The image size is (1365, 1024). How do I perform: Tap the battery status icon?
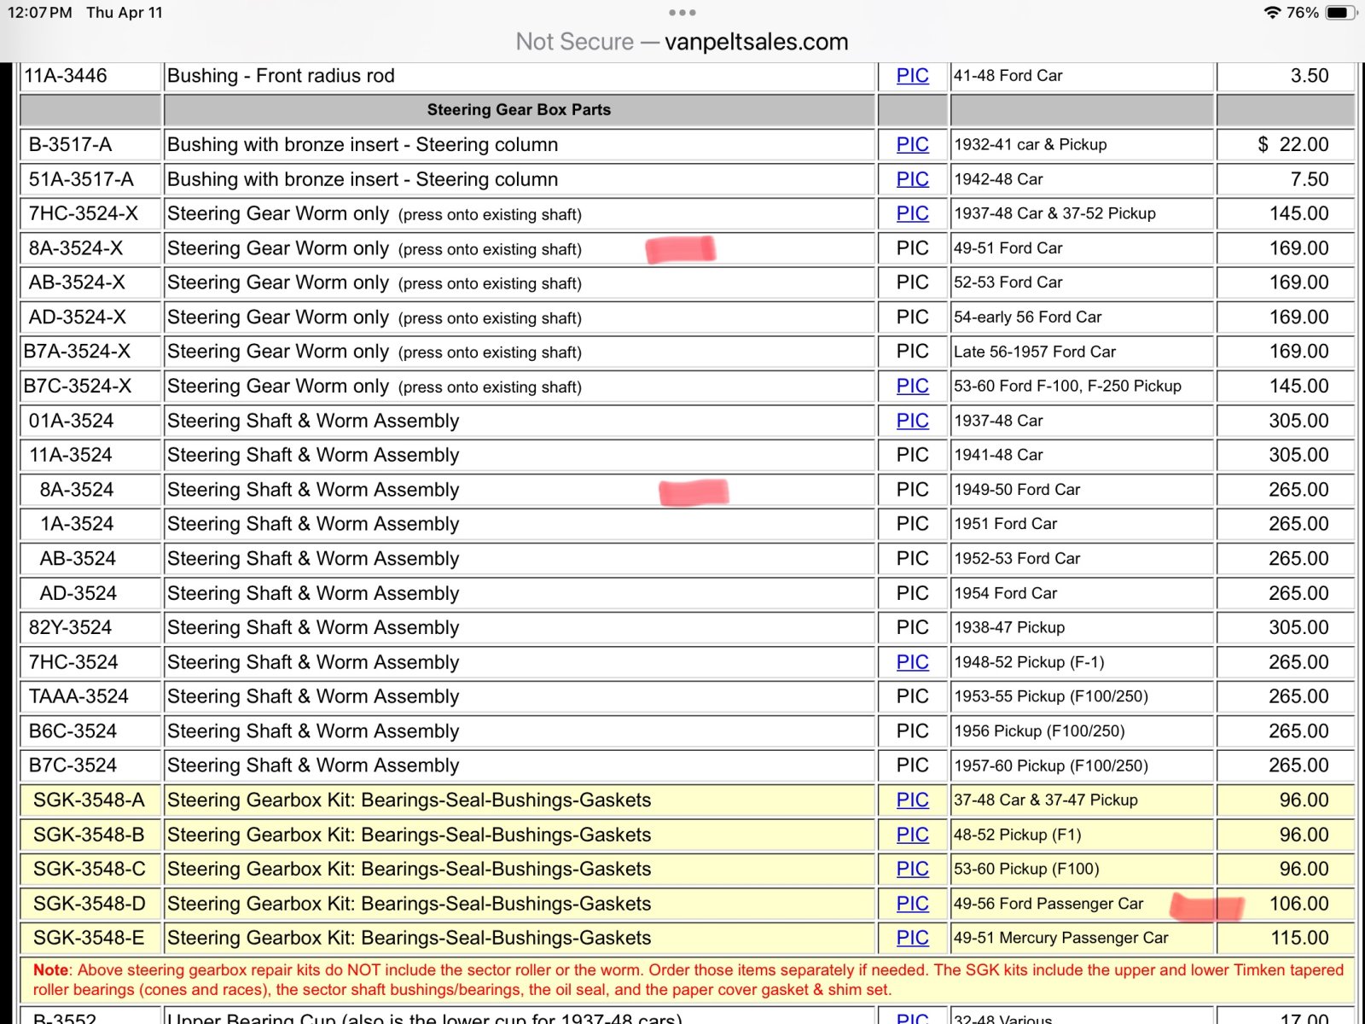(x=1341, y=13)
